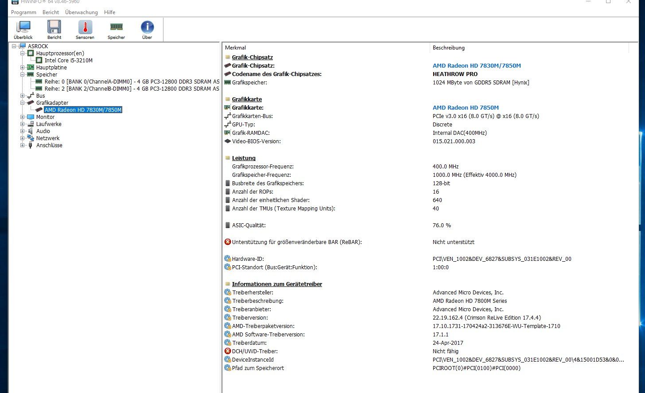Click the value HEATHROW PRO
The image size is (645, 393).
455,74
